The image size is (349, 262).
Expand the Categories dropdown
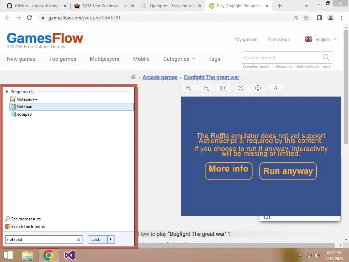click(179, 59)
